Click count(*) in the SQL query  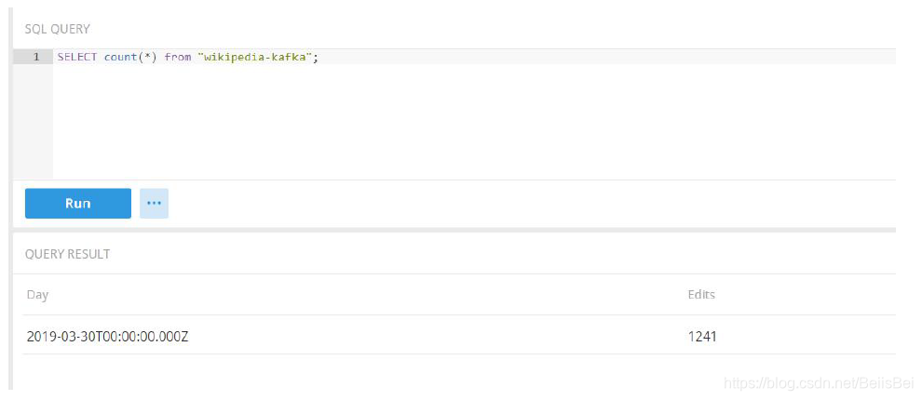tap(130, 57)
